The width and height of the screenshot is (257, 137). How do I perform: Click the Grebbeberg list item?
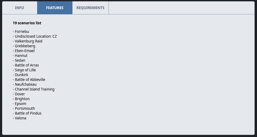pyautogui.click(x=24, y=46)
